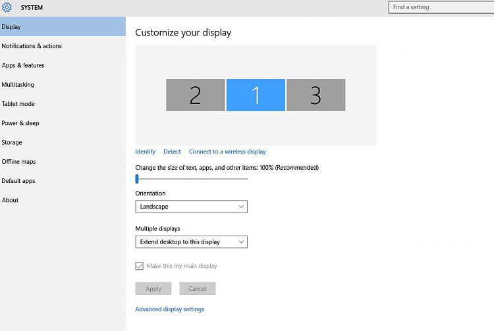Click the text size scaling slider handle
Viewport: 494px width, 331px height.
[x=137, y=179]
